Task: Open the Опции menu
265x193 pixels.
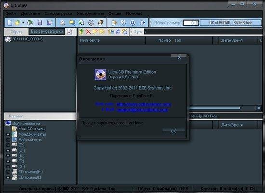Action: click(x=115, y=13)
